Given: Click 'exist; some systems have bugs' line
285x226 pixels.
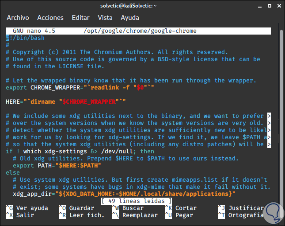Looking at the screenshot, I should pyautogui.click(x=141, y=187).
